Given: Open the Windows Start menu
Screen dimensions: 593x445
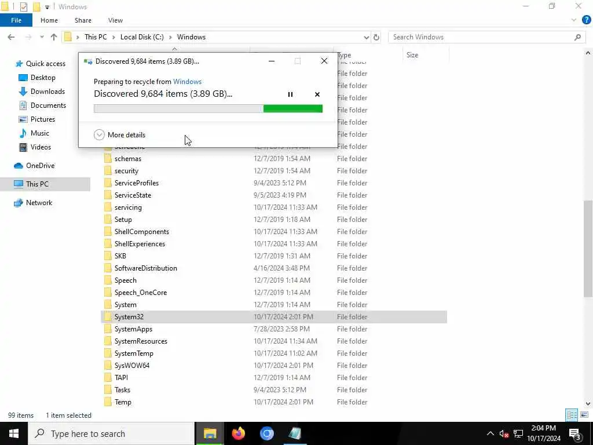Looking at the screenshot, I should [14, 433].
